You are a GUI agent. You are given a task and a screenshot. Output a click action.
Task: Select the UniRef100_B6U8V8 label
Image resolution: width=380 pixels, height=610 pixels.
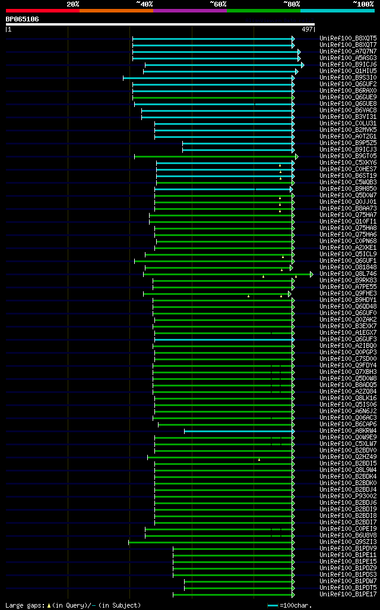(x=348, y=535)
